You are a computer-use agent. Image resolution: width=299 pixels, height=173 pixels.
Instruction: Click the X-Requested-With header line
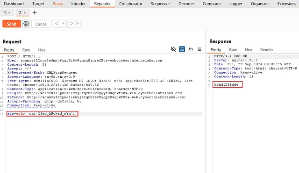click(42, 73)
